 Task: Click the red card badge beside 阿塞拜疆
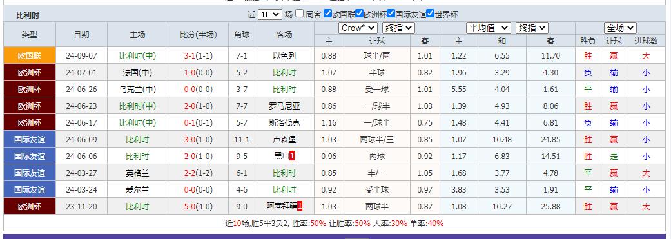point(300,207)
